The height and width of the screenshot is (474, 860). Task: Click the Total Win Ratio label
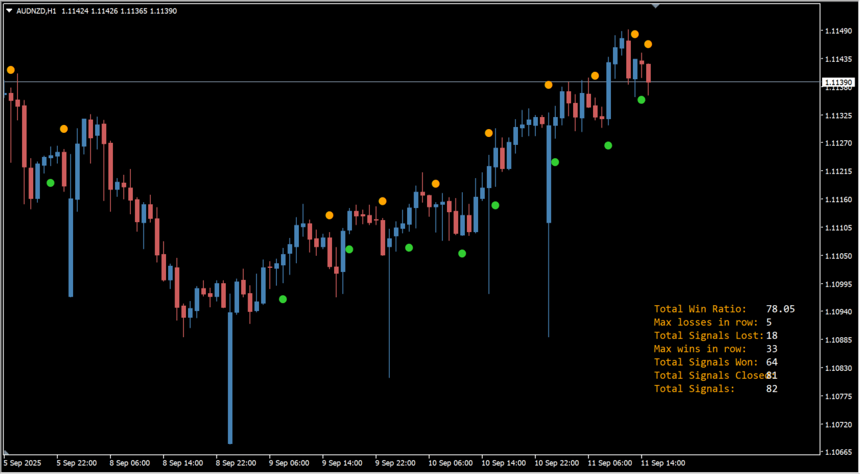pos(700,308)
